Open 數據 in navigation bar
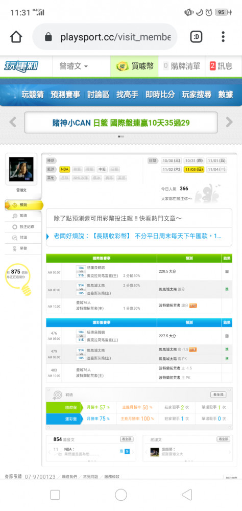The image size is (242, 511). pyautogui.click(x=226, y=95)
